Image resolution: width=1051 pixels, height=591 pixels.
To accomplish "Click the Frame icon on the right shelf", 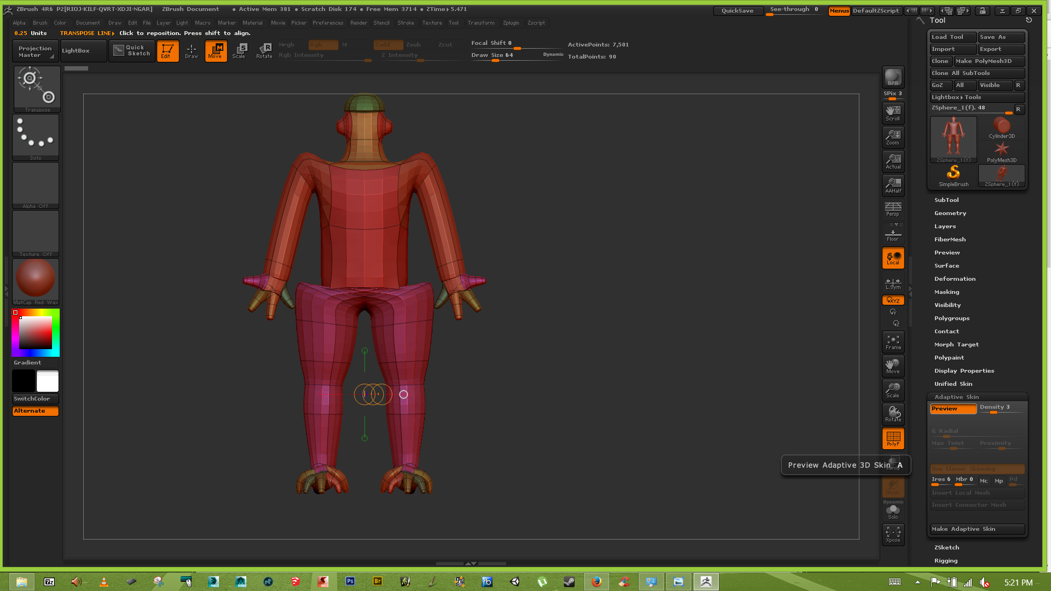I will [x=893, y=341].
